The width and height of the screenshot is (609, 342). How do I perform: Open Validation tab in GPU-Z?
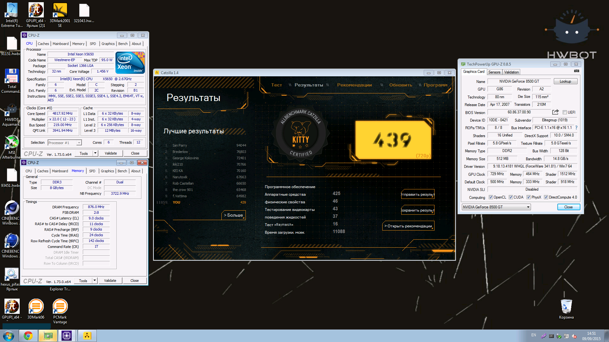point(511,72)
